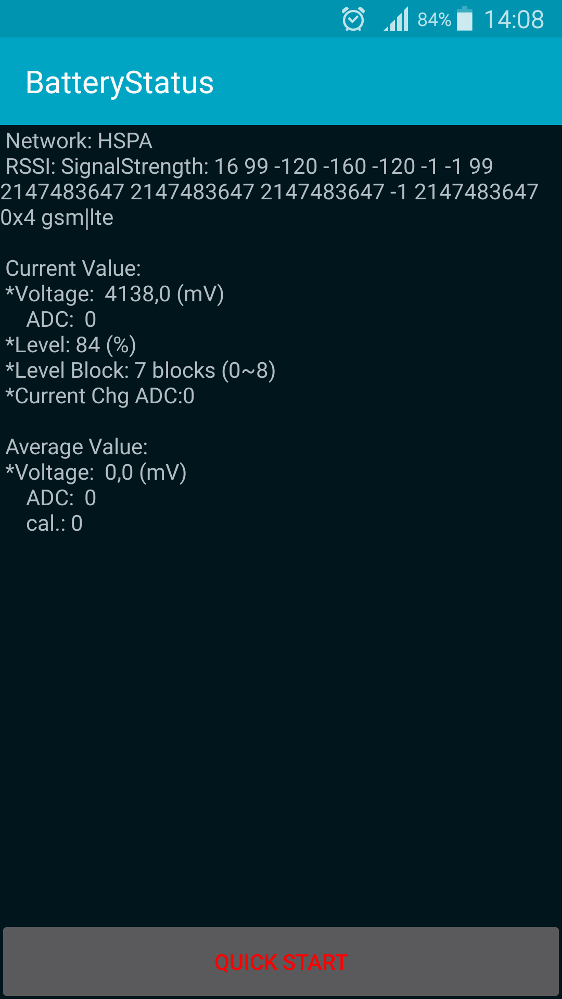Tap the cellular signal strength icon
Viewport: 562px width, 999px height.
(396, 19)
